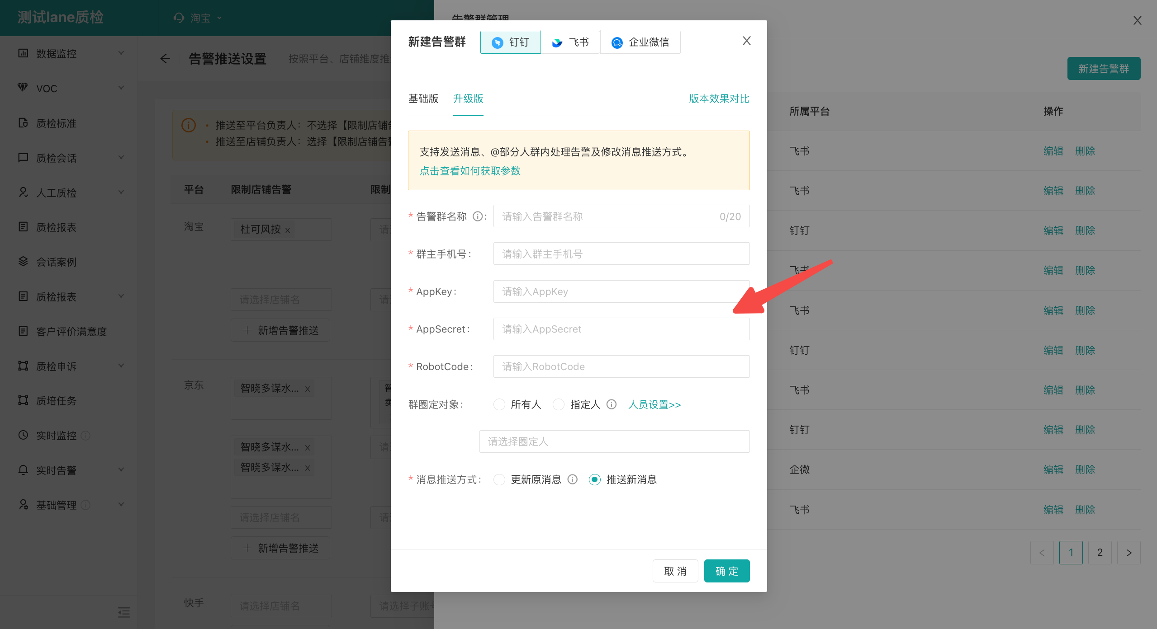
Task: Remove the 杜可风按 store tag
Action: 287,230
